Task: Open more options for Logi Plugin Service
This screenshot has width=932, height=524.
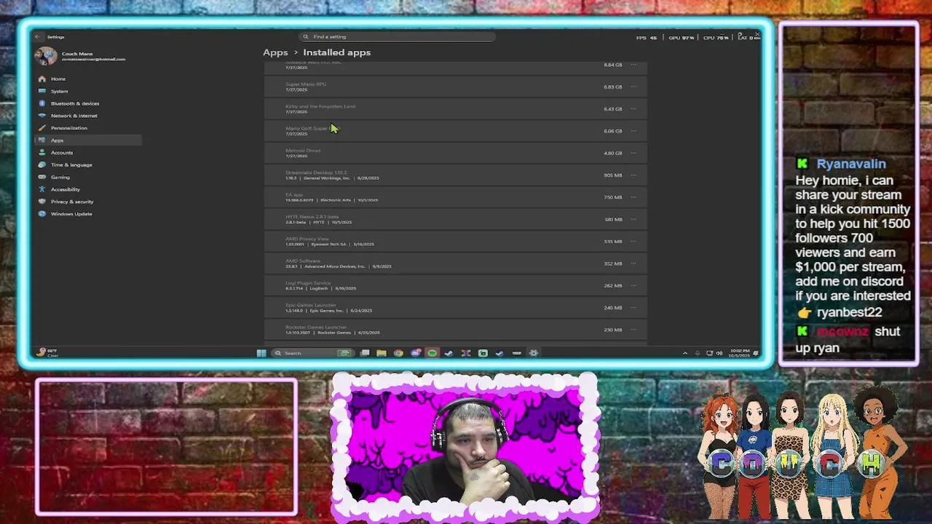Action: pyautogui.click(x=634, y=285)
